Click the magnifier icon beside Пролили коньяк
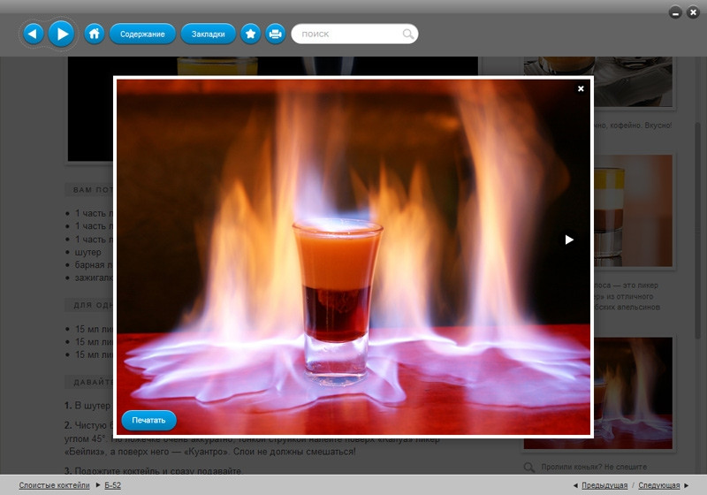Image resolution: width=707 pixels, height=495 pixels. [x=528, y=467]
